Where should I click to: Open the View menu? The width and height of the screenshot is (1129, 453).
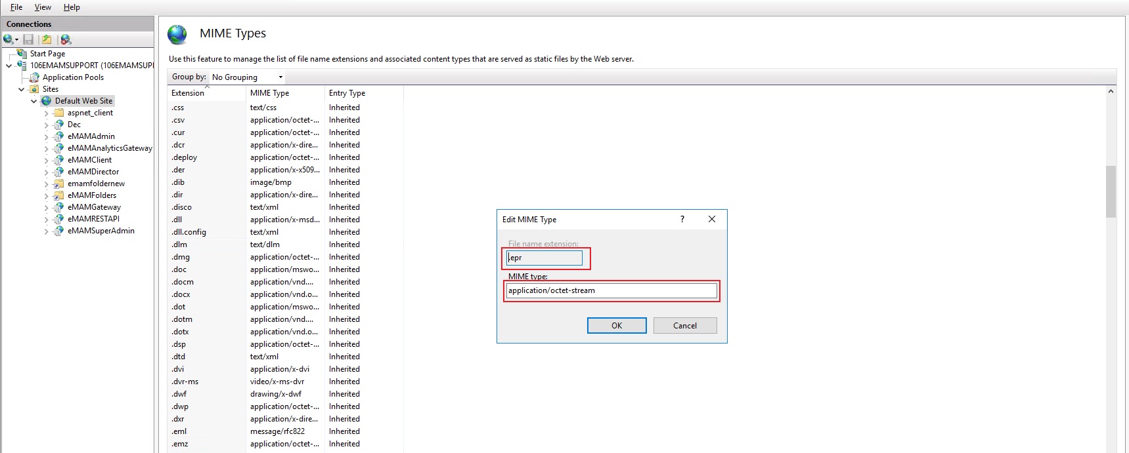pos(43,7)
